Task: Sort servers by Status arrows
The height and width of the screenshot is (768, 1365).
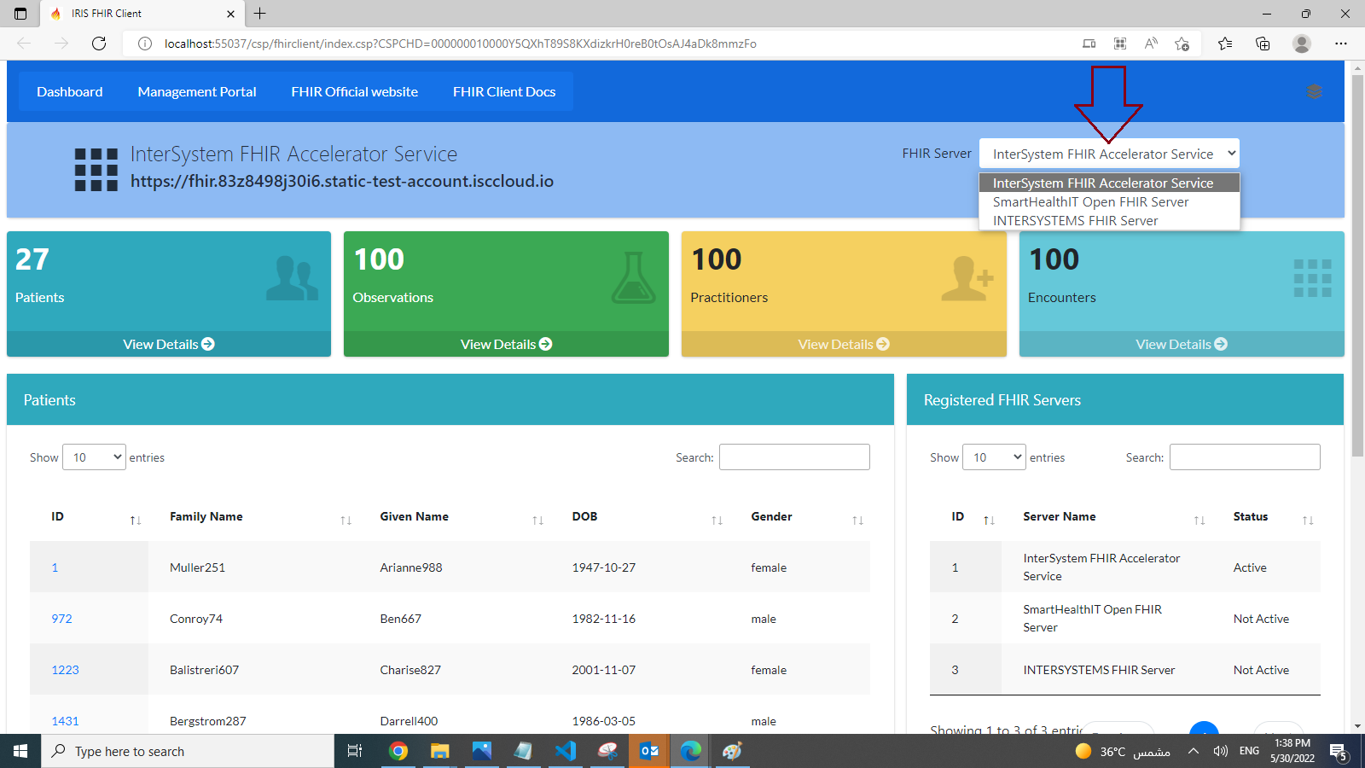Action: [1308, 521]
